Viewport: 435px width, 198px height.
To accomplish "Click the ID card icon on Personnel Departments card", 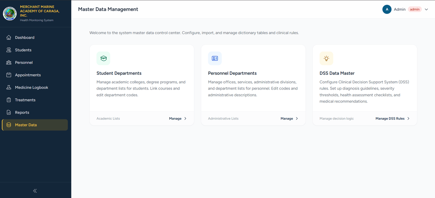I will (215, 58).
